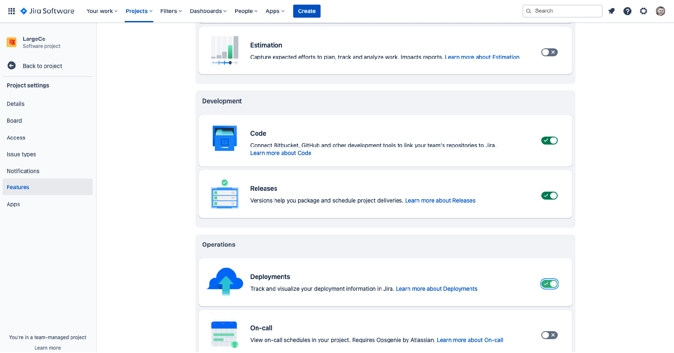
Task: Select Notifications in the sidebar
Action: click(x=23, y=171)
